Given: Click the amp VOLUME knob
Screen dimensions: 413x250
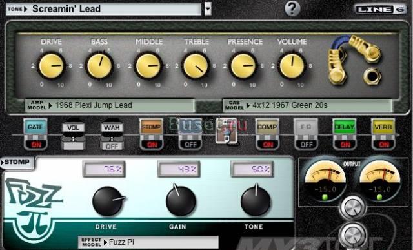Looking at the screenshot, I should coord(292,66).
